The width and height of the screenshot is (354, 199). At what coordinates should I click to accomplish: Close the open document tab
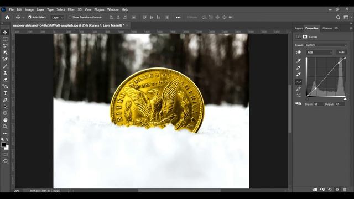127,25
